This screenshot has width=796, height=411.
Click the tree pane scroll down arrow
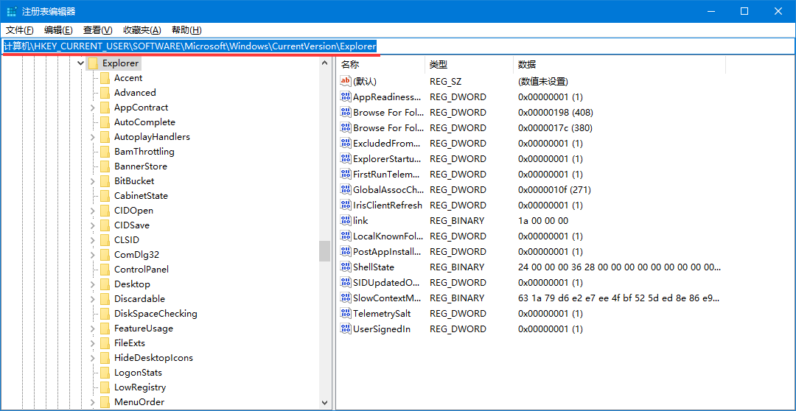tap(325, 402)
